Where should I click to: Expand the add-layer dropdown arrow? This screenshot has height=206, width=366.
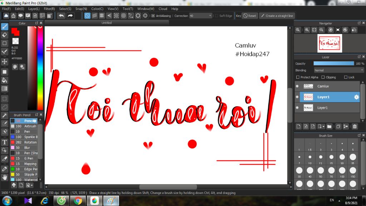click(323, 127)
